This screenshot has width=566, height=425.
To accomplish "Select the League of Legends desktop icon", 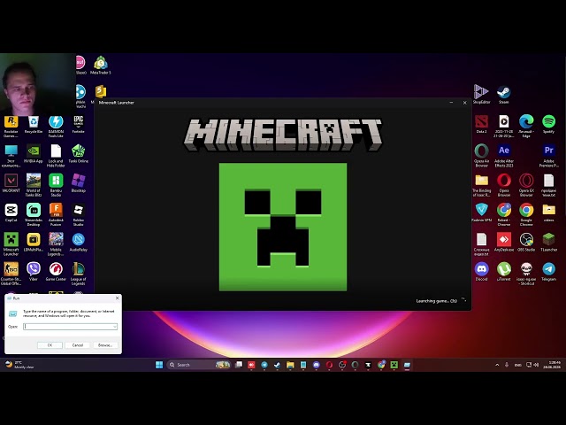I will pos(79,274).
